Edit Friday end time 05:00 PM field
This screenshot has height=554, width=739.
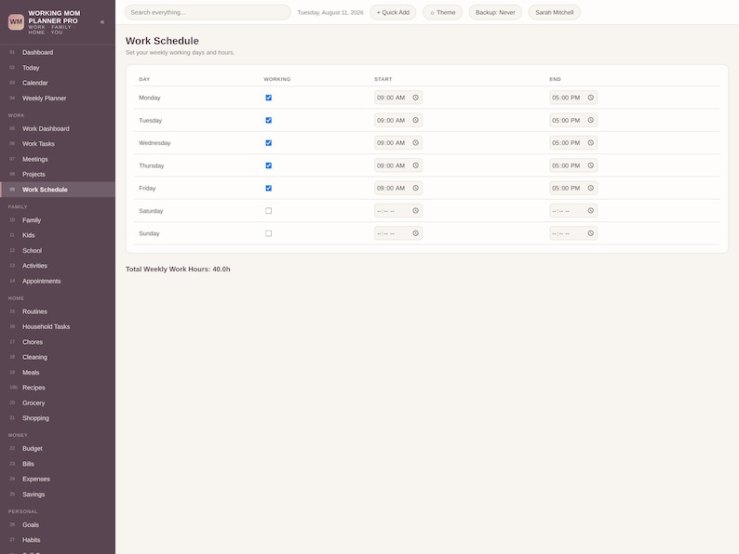click(573, 188)
